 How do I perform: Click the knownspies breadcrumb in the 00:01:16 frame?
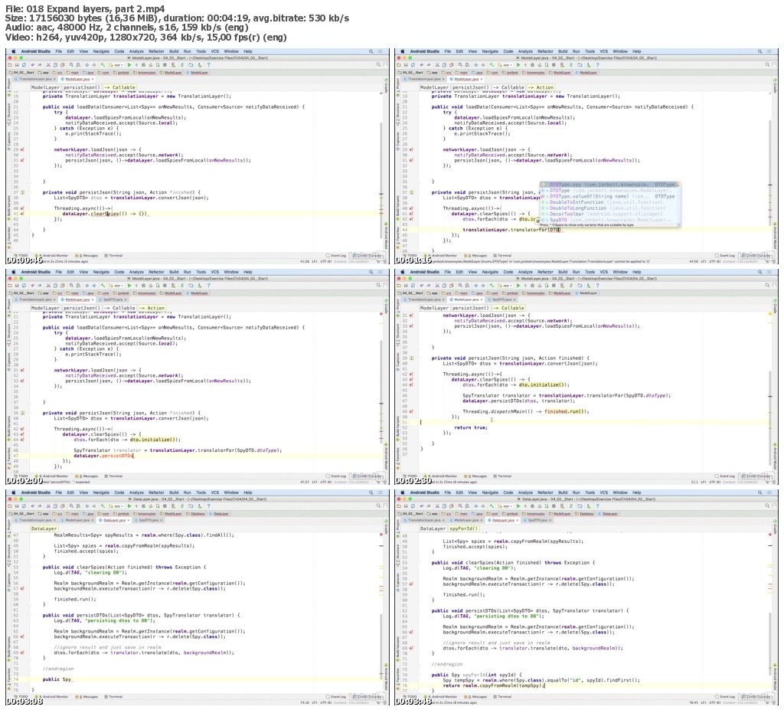[x=535, y=73]
